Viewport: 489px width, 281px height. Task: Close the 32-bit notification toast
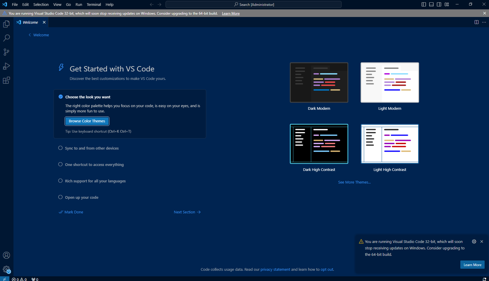coord(482,241)
